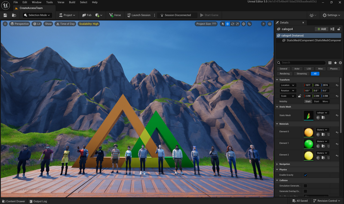
Task: Click the Session Disconnected status
Action: tap(175, 15)
